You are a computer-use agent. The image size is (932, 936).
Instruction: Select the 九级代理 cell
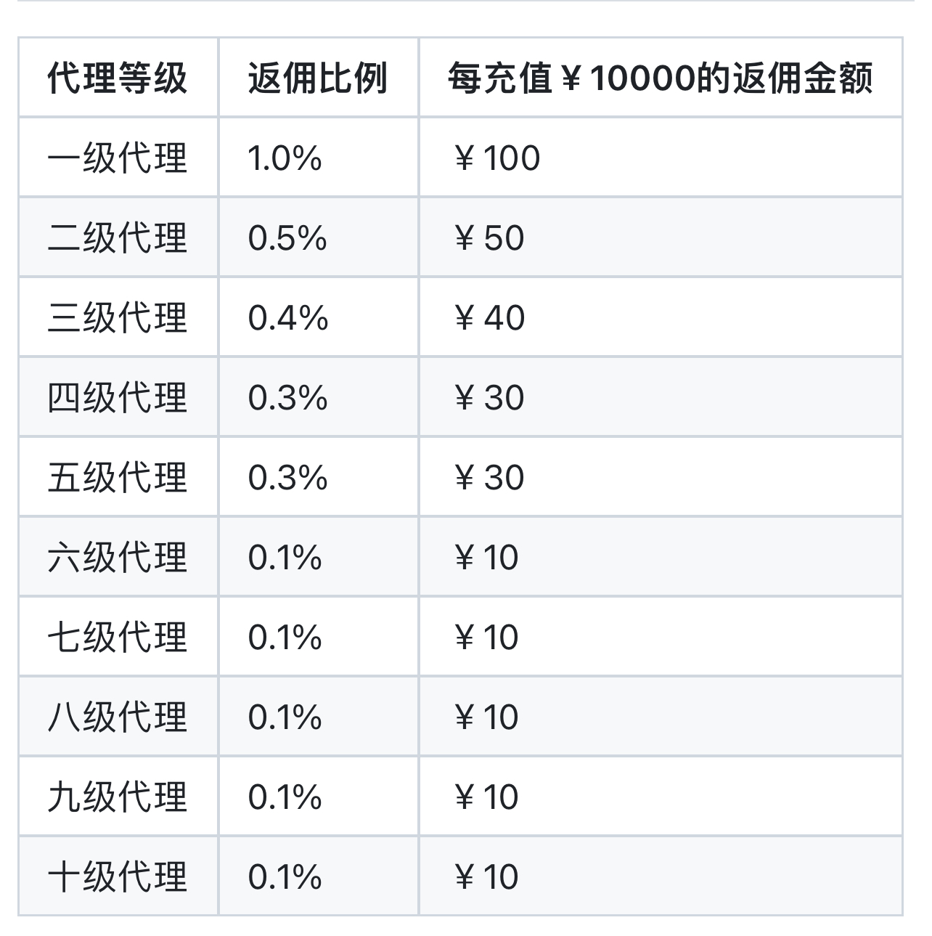point(118,797)
